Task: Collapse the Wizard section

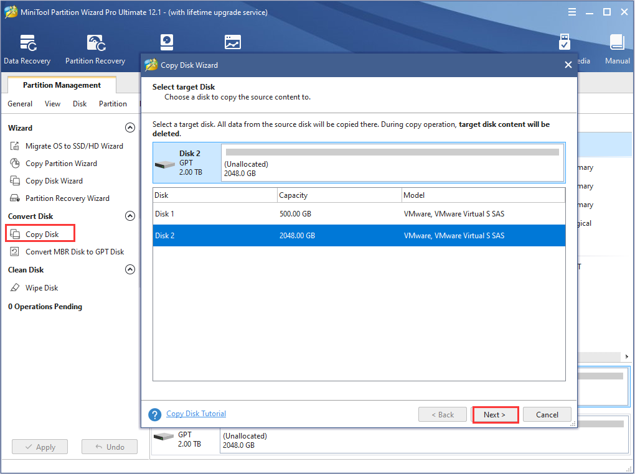Action: [130, 128]
